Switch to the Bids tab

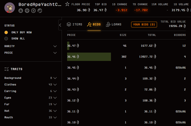point(94,24)
